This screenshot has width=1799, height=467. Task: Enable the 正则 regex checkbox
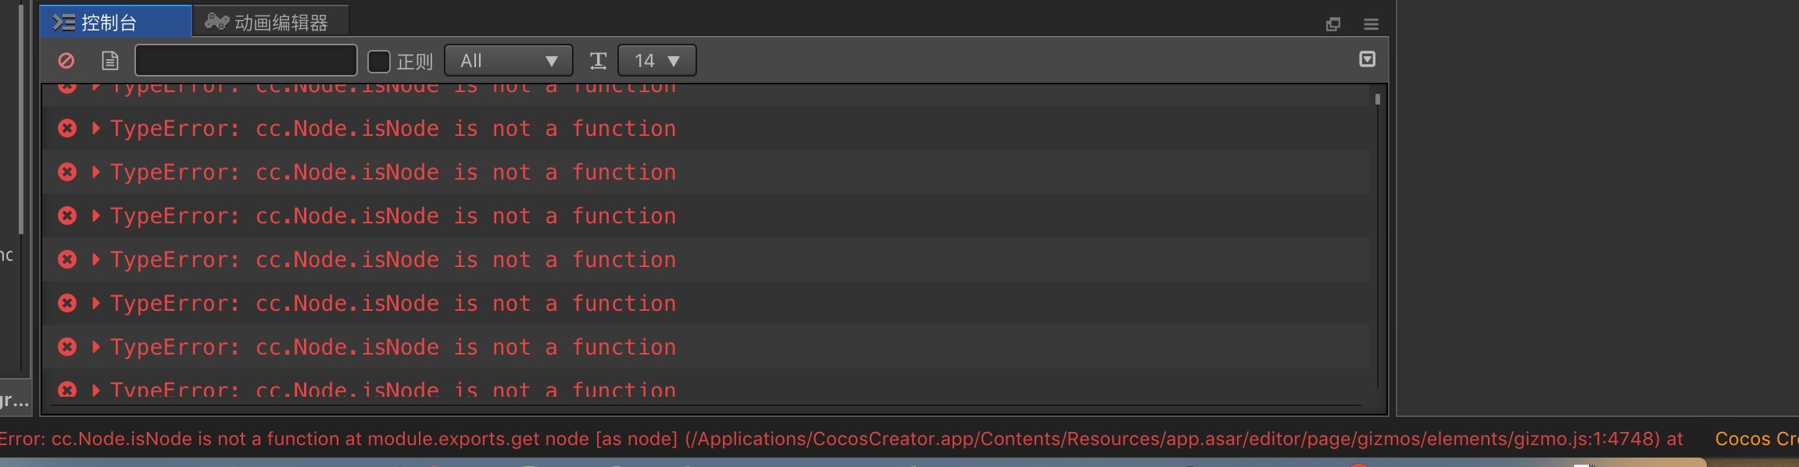click(379, 61)
